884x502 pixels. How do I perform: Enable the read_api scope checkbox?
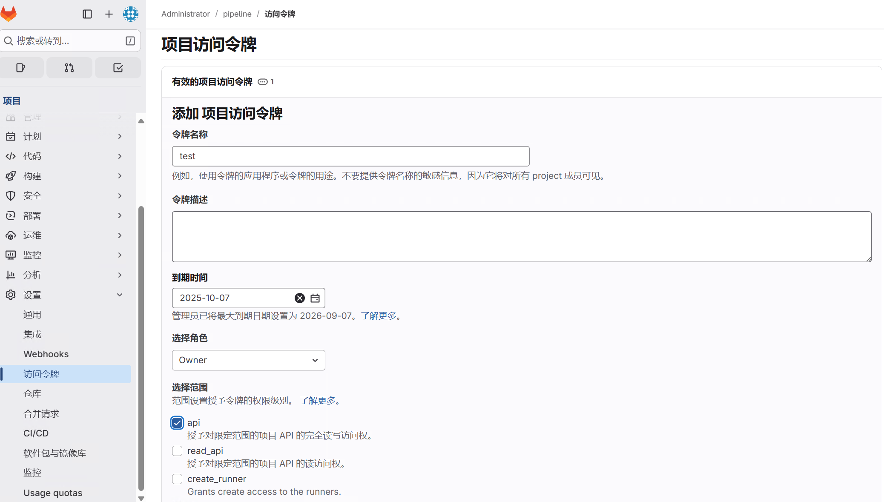click(177, 451)
